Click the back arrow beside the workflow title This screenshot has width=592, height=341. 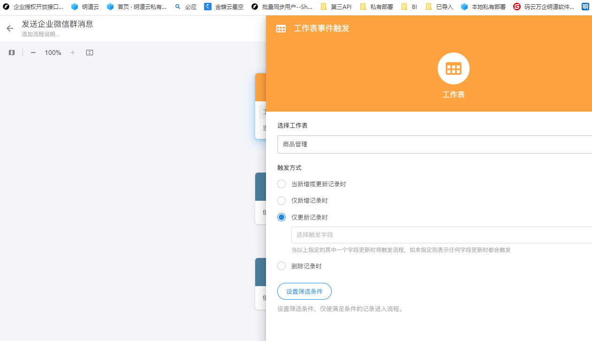[10, 29]
